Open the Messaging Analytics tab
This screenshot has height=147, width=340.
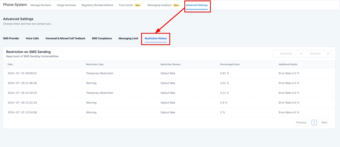pyautogui.click(x=159, y=5)
